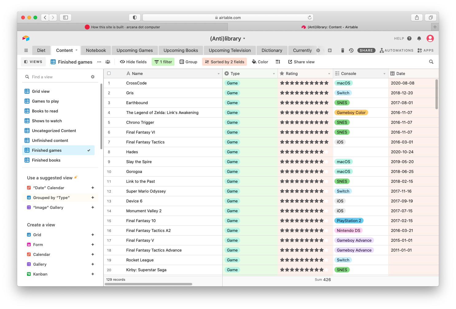Open Automations panel
This screenshot has height=309, width=456.
coord(396,50)
